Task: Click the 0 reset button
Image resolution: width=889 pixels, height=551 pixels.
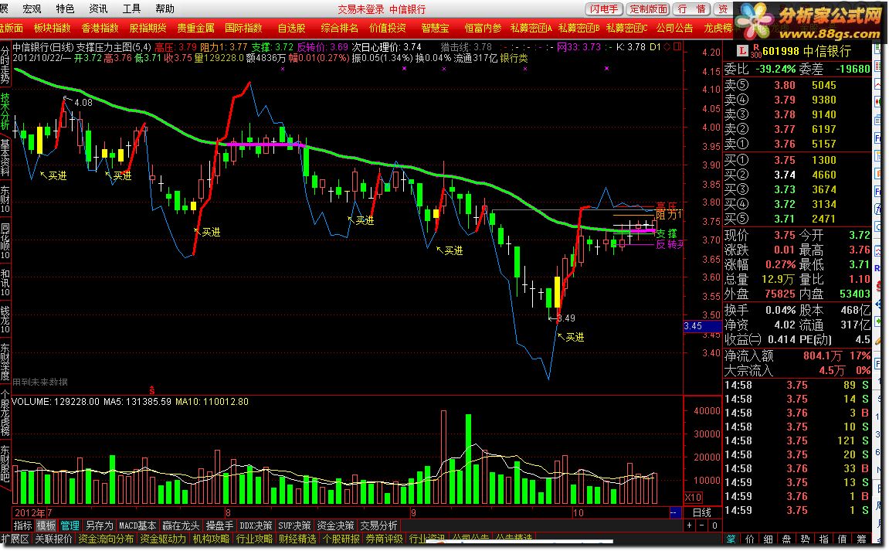Action: point(714,525)
